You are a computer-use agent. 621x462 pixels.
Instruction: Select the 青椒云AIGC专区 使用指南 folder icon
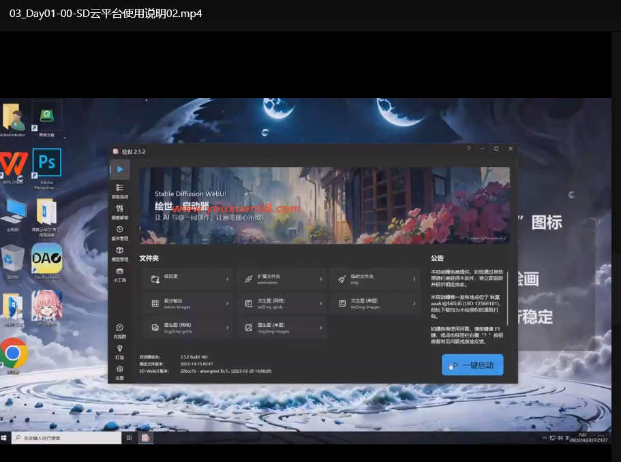click(47, 217)
